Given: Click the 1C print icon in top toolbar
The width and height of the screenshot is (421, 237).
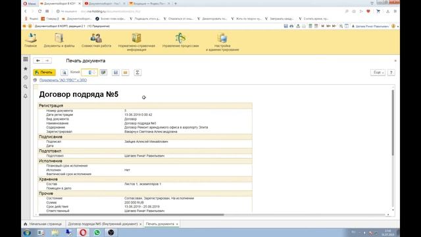Looking at the screenshot, I should click(291, 26).
